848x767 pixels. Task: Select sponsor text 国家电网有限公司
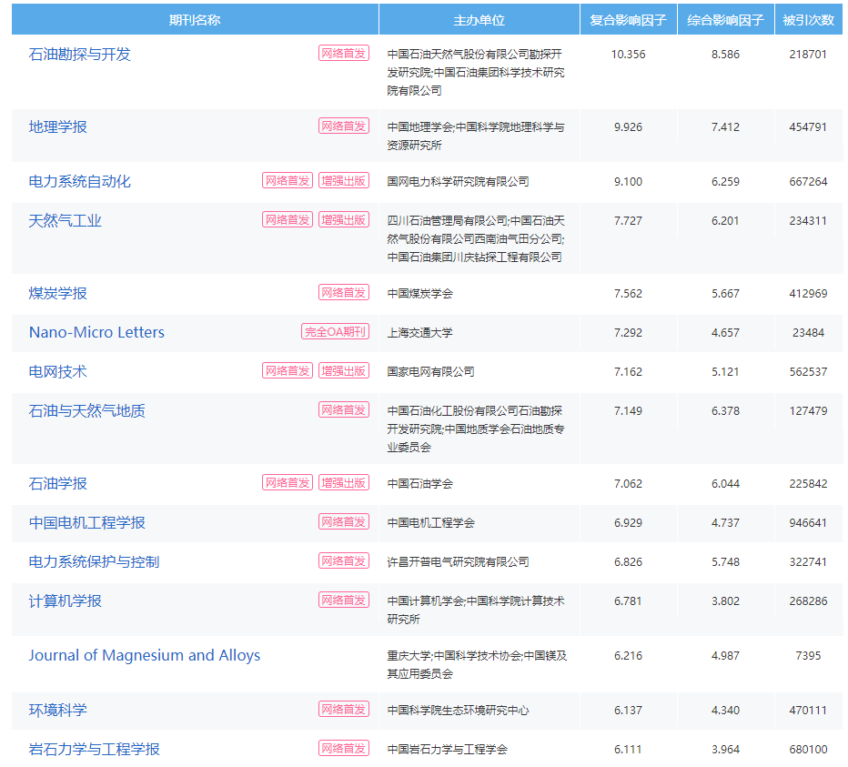tap(431, 371)
